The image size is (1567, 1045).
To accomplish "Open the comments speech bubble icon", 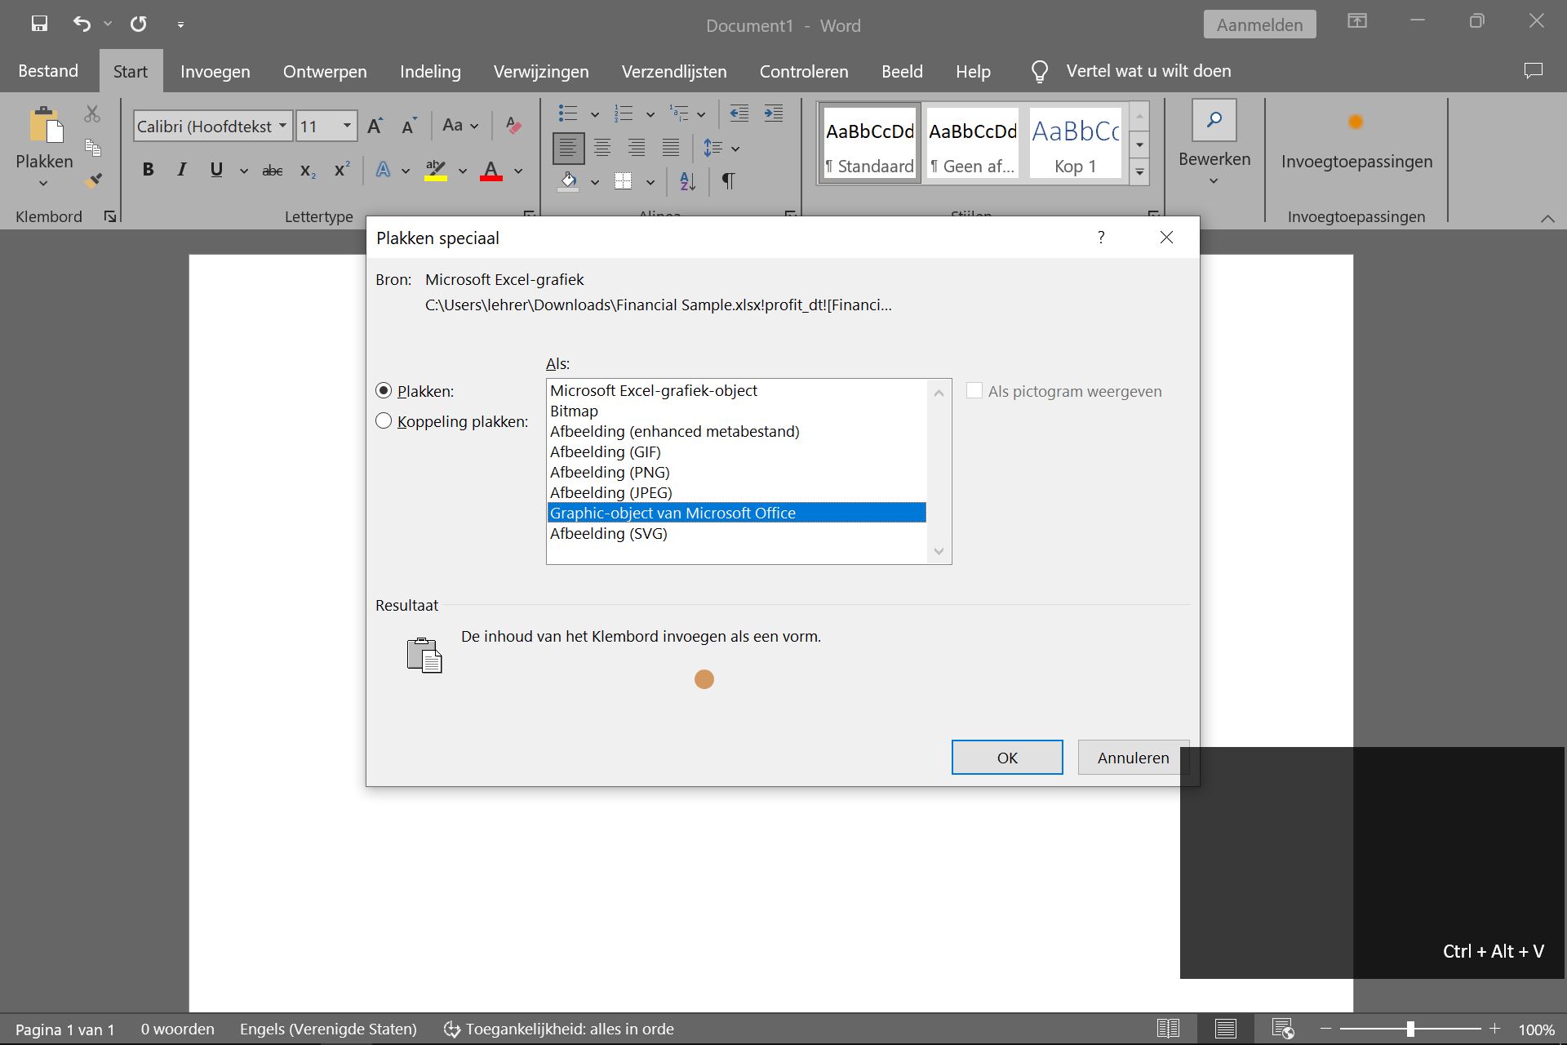I will click(x=1533, y=71).
